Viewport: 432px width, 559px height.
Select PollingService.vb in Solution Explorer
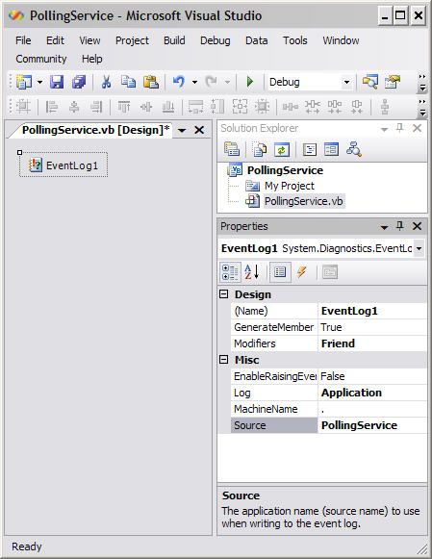[303, 201]
